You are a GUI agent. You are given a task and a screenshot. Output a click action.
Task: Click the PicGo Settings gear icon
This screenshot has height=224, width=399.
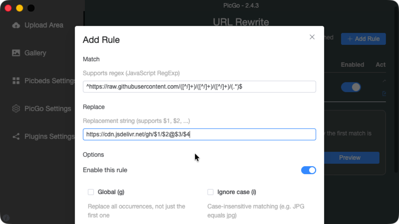point(16,109)
